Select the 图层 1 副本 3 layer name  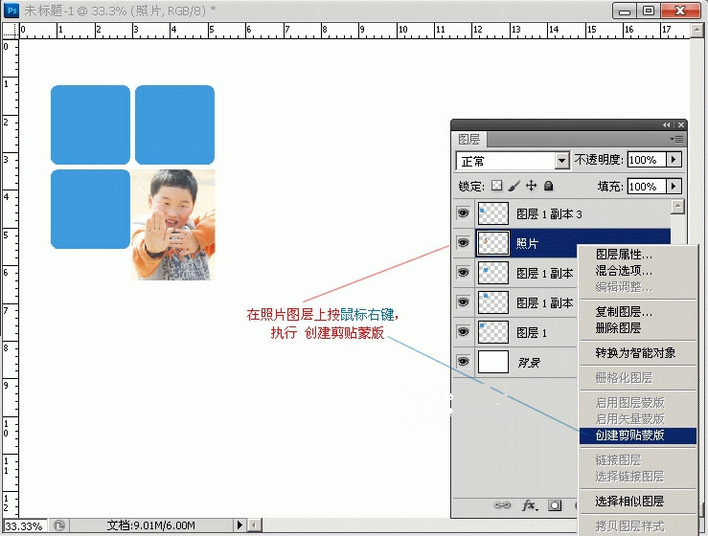pos(550,213)
